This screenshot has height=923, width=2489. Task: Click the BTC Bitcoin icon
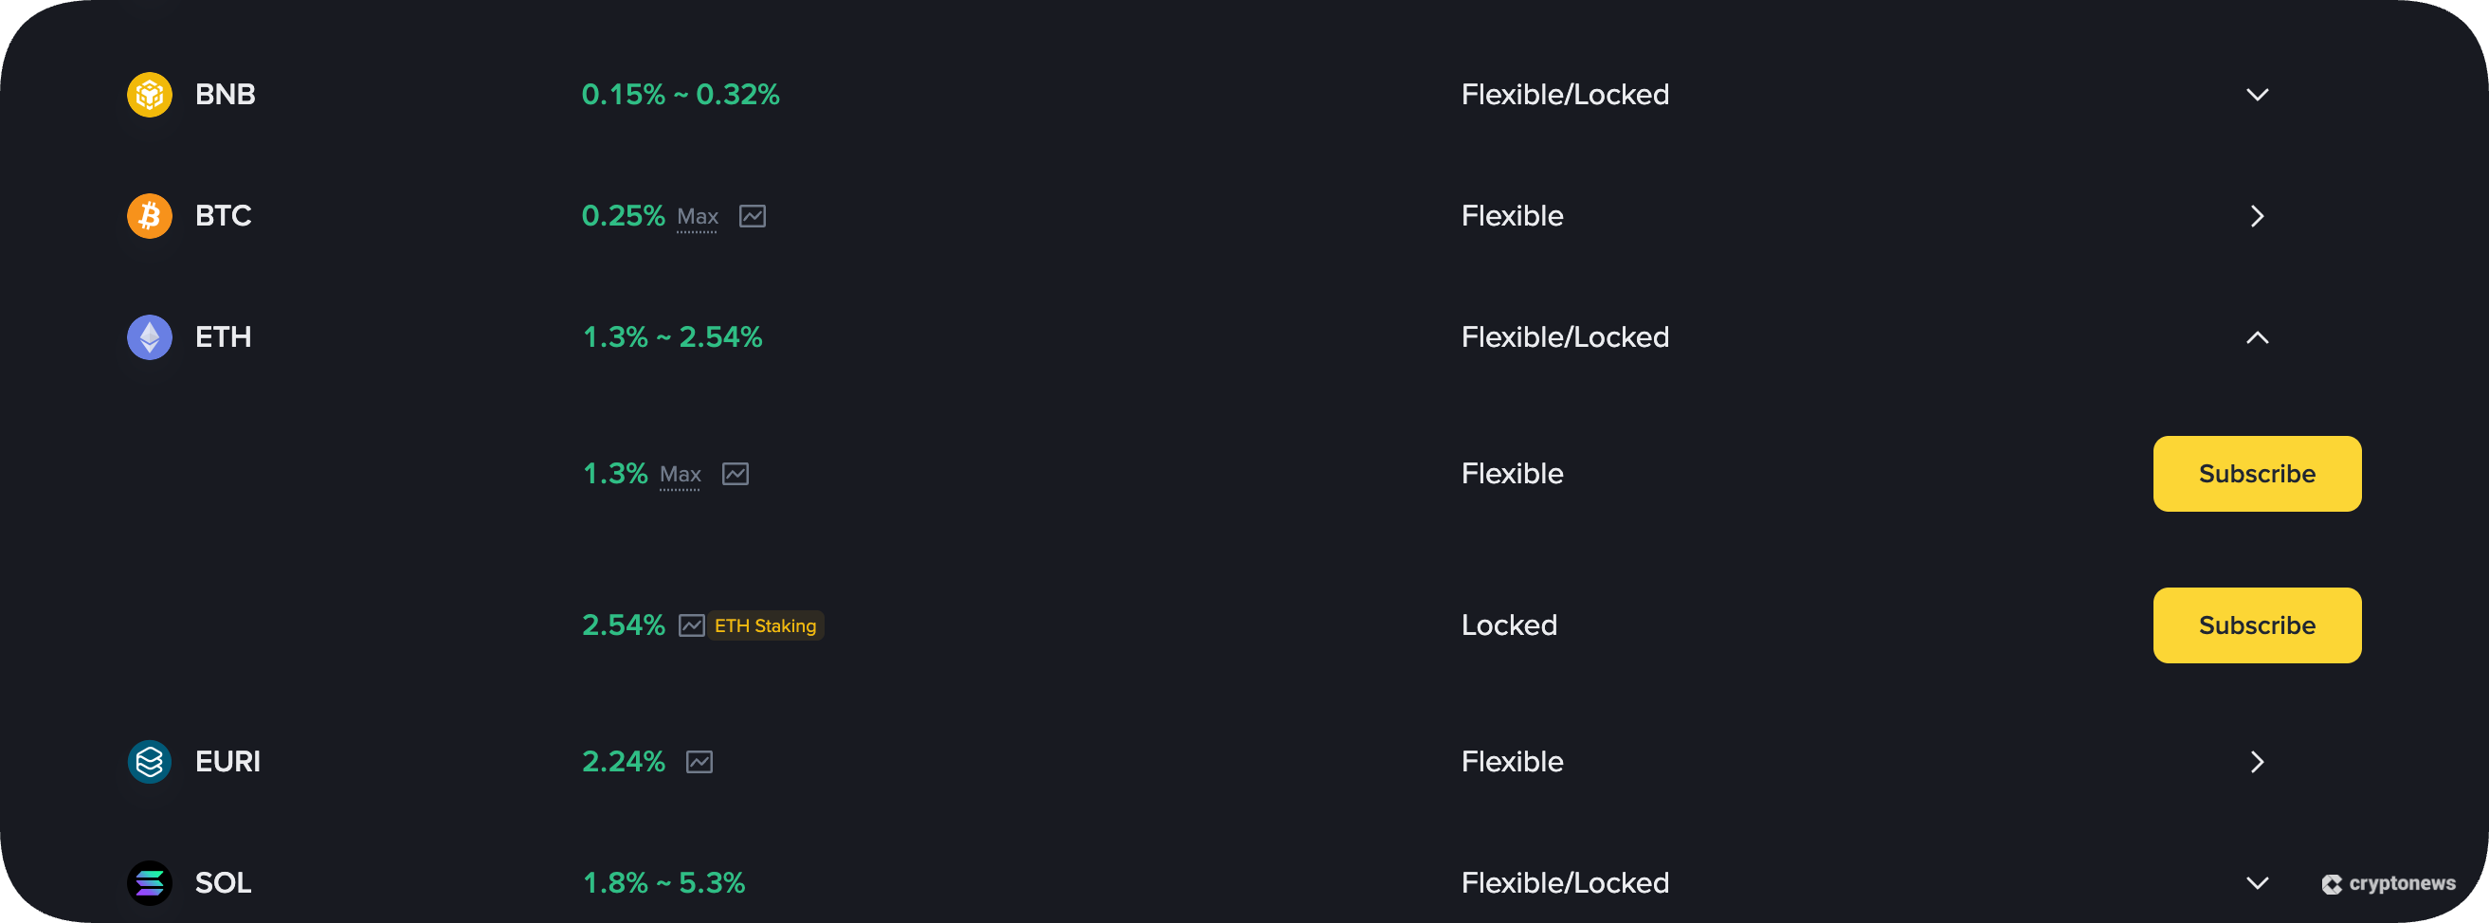pyautogui.click(x=149, y=215)
